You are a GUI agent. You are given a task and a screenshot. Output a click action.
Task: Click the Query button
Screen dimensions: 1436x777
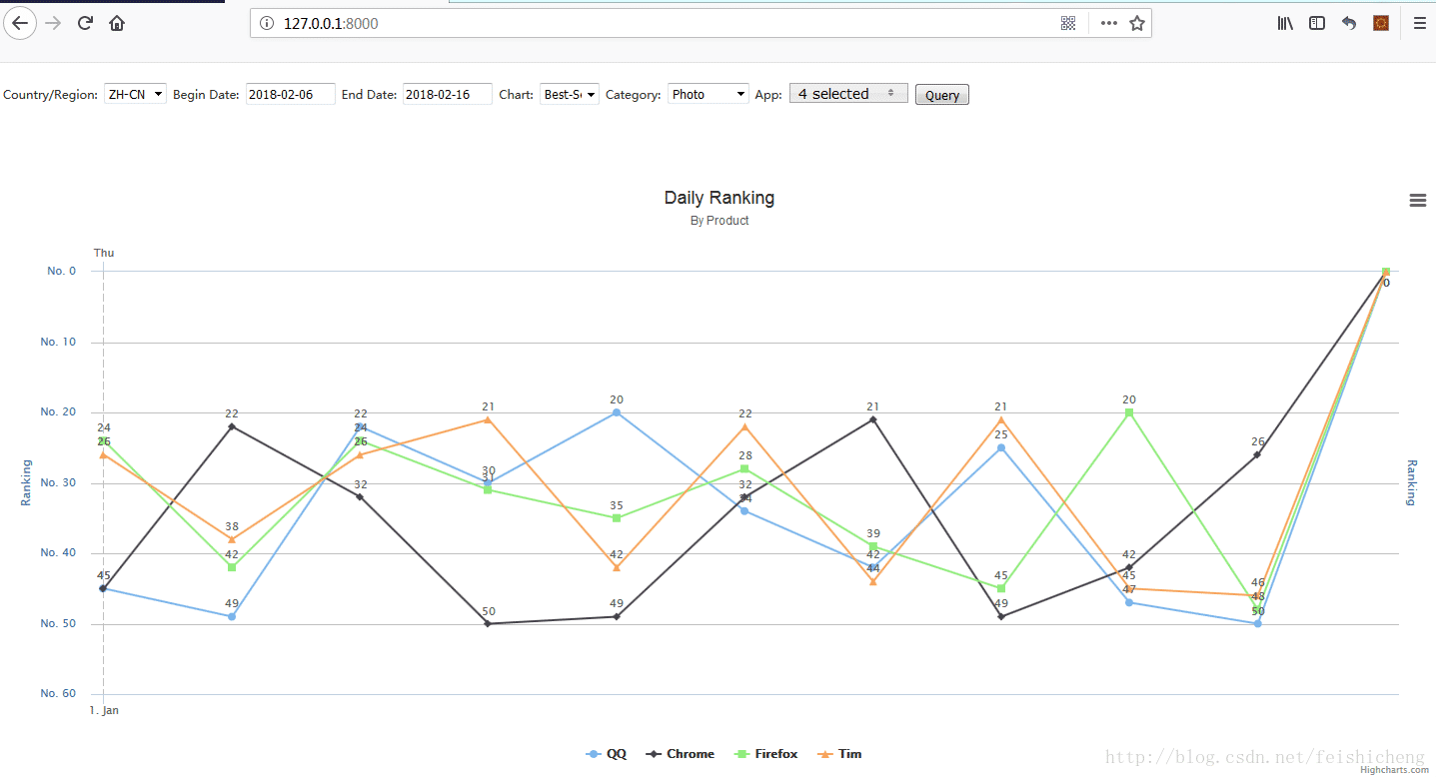click(x=942, y=95)
